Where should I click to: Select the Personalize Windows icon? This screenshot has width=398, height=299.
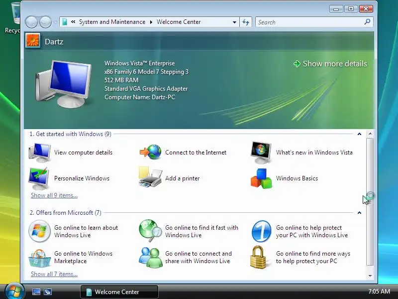pyautogui.click(x=39, y=178)
